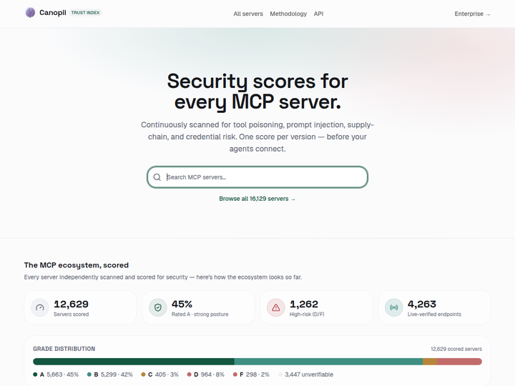Click the 'B 5,299 · 42%' legend entry
The width and height of the screenshot is (515, 386).
[110, 375]
